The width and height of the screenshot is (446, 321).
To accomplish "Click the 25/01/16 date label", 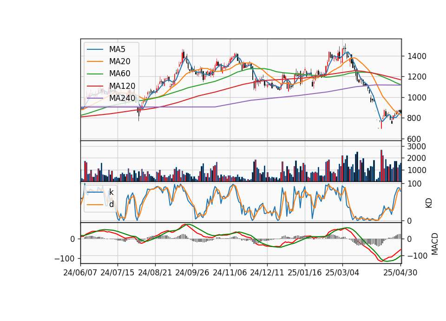I will click(x=305, y=273).
